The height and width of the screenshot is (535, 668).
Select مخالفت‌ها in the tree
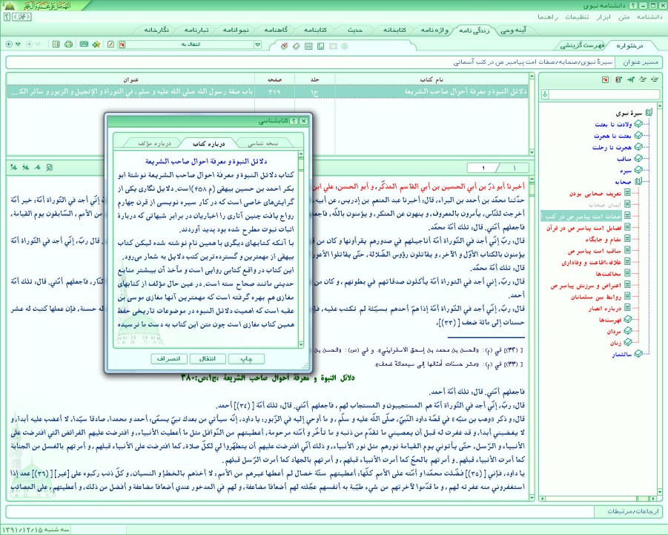(609, 274)
